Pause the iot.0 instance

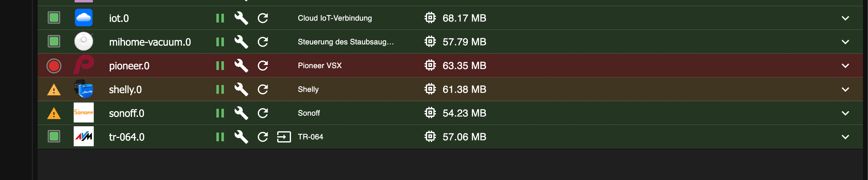[220, 18]
